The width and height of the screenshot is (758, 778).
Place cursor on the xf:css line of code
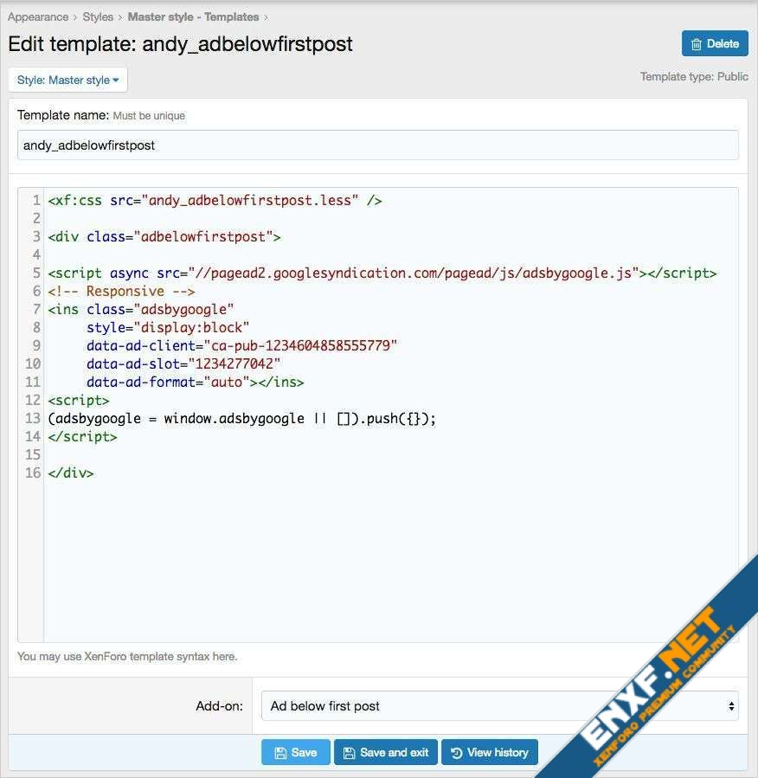215,201
